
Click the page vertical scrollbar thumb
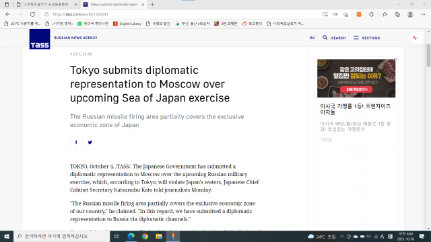pos(428,55)
